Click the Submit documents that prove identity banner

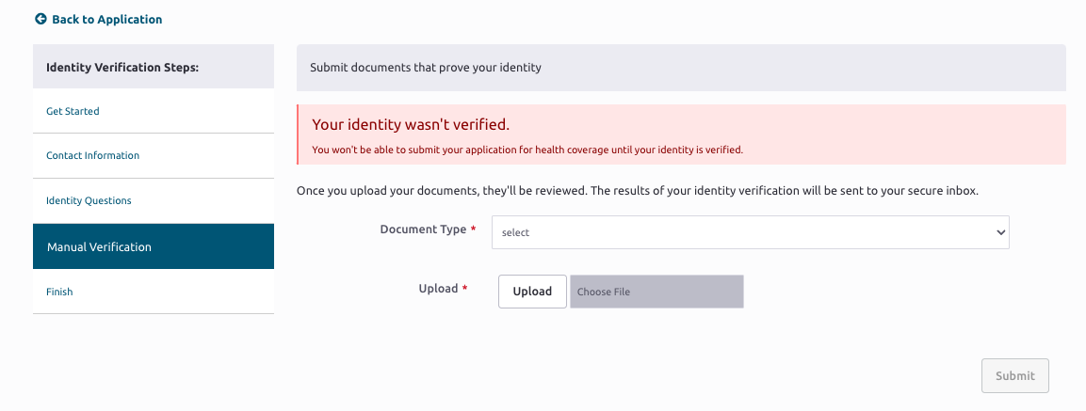(x=681, y=68)
